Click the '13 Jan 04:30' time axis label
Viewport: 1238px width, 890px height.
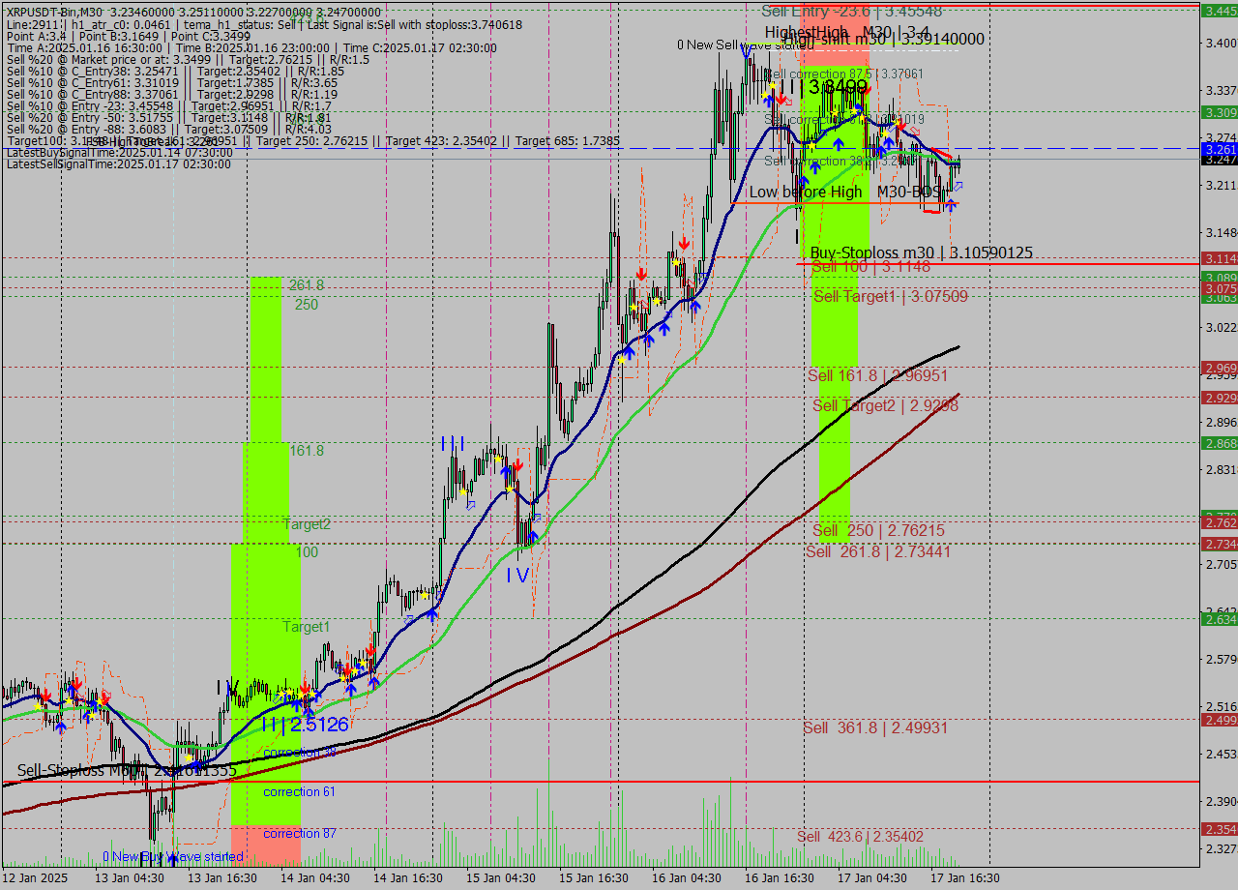point(129,877)
